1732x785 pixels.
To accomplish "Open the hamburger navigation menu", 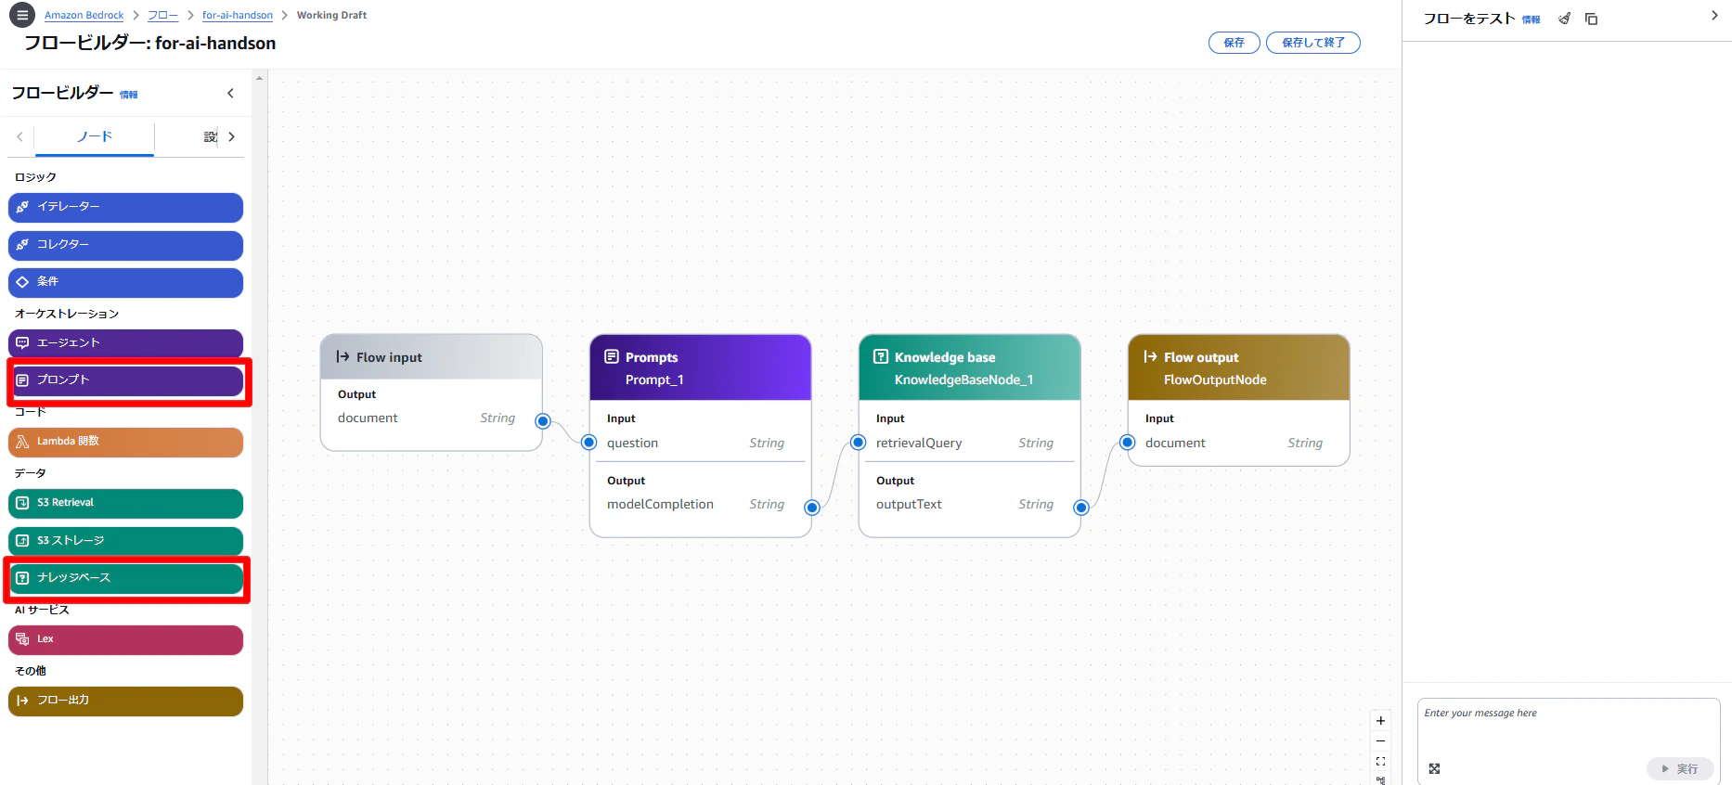I will click(21, 15).
